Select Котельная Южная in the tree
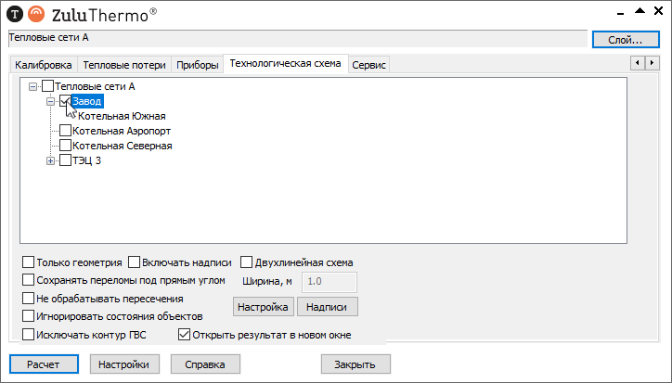This screenshot has width=672, height=383. click(122, 116)
